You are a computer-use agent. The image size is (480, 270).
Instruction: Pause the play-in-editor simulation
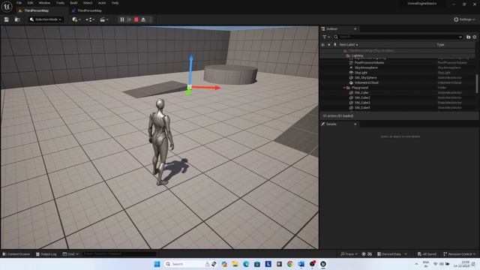point(122,19)
